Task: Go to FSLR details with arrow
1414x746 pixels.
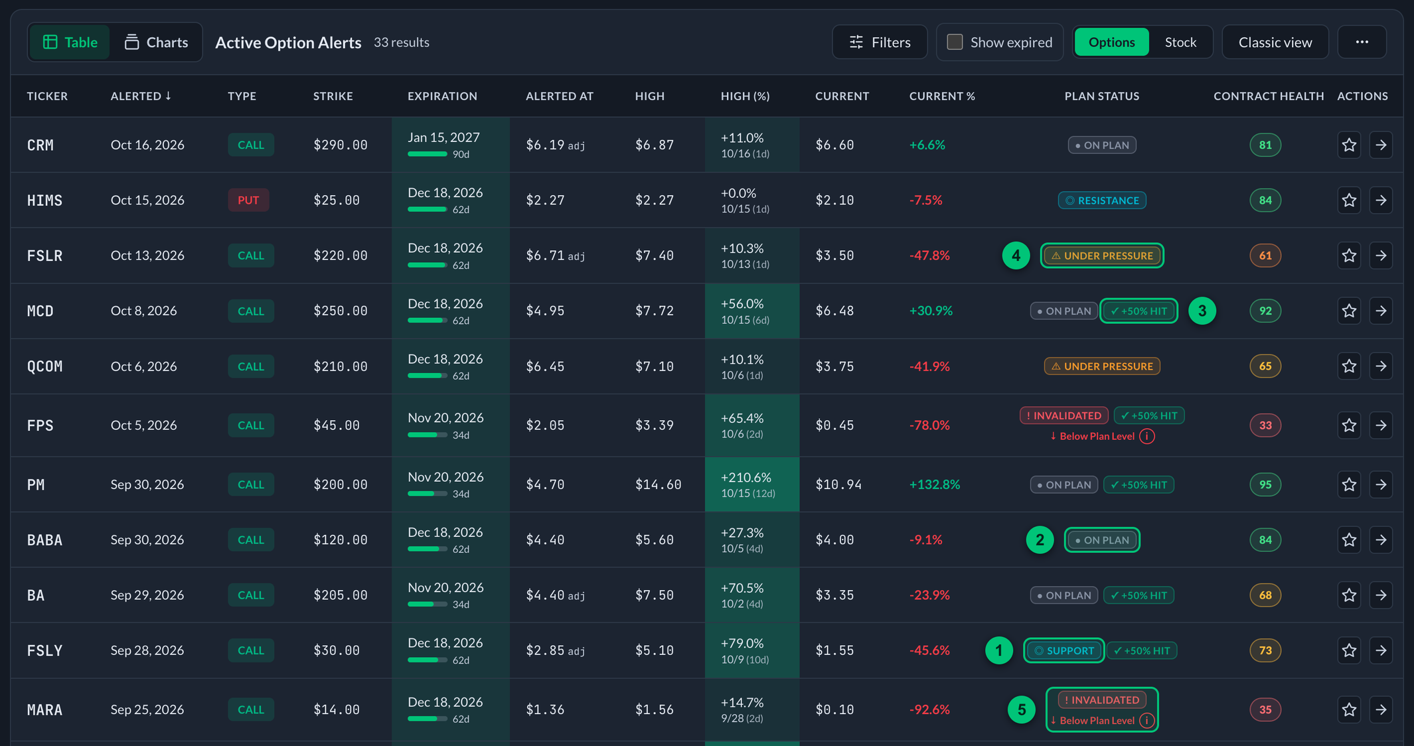Action: pos(1381,256)
